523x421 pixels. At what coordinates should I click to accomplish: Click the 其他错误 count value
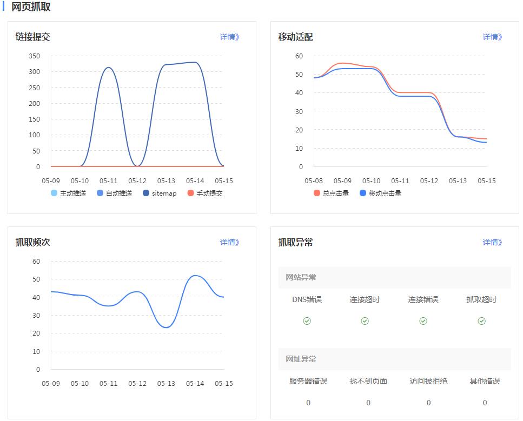pos(485,403)
